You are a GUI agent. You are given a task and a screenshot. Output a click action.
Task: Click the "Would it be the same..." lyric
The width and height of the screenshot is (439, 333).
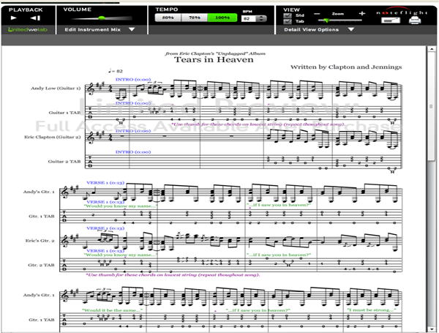click(112, 310)
